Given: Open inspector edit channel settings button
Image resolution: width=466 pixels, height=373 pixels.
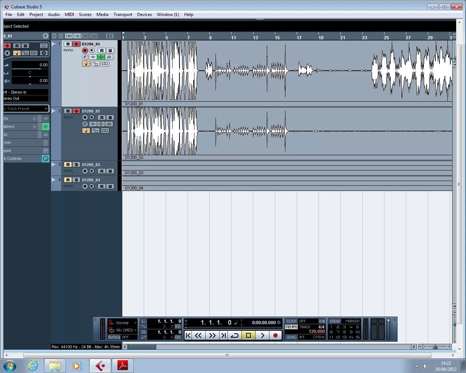Looking at the screenshot, I should click(46, 36).
